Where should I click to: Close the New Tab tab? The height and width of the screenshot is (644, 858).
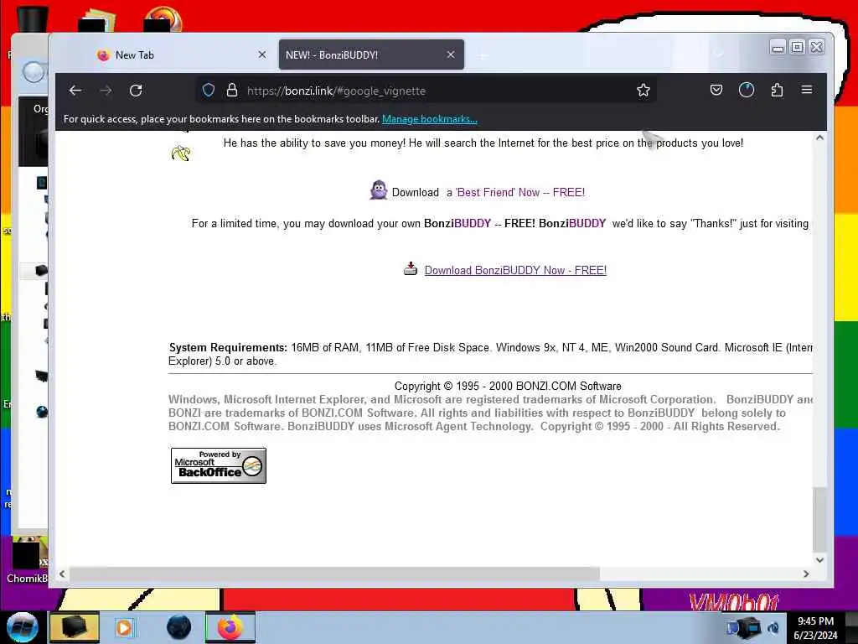point(262,55)
